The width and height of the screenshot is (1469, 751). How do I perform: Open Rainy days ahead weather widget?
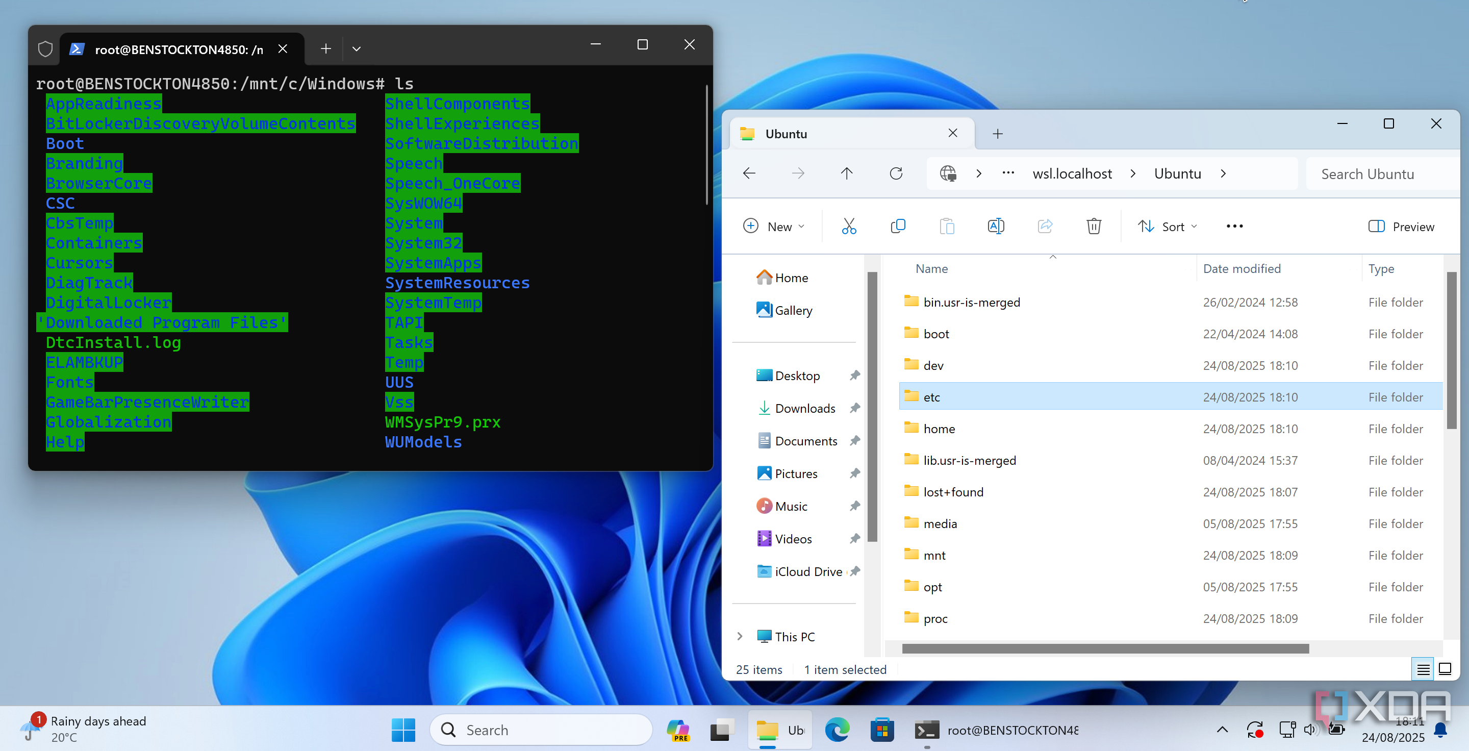[x=83, y=730]
